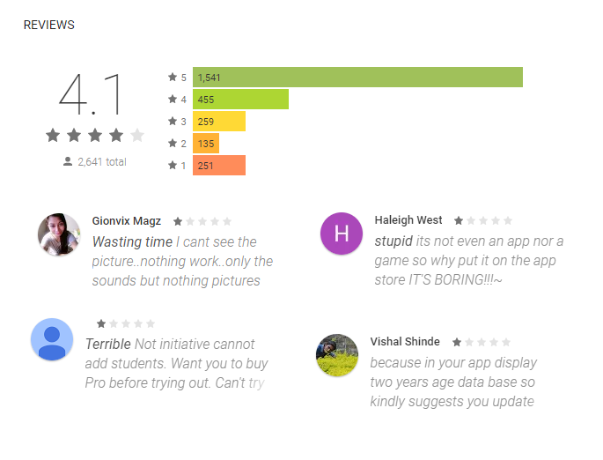Image resolution: width=603 pixels, height=460 pixels.
Task: Click the star rating above Terrible review
Action: pyautogui.click(x=126, y=323)
